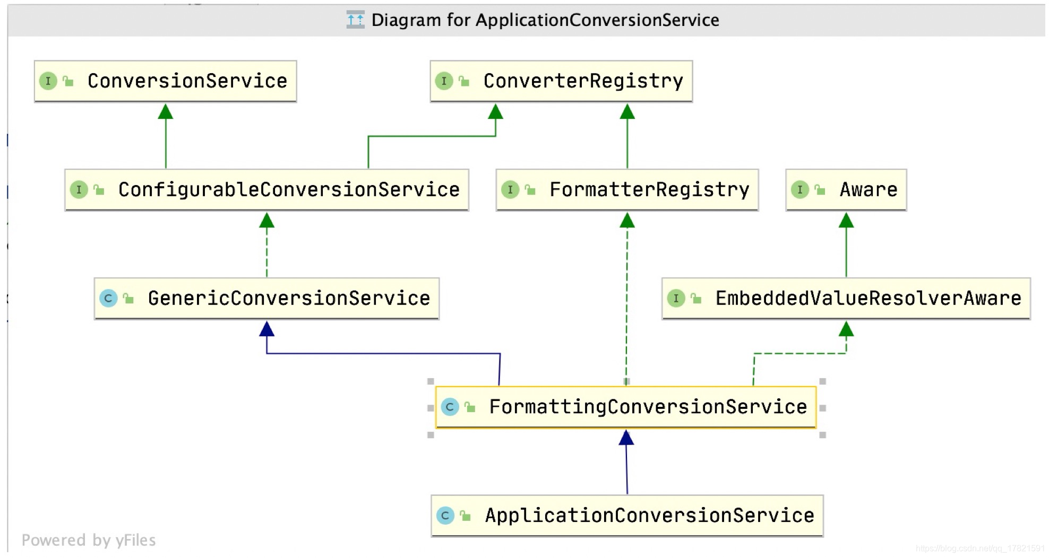Click the interface icon on the Aware node
The width and height of the screenshot is (1049, 558).
click(x=800, y=189)
